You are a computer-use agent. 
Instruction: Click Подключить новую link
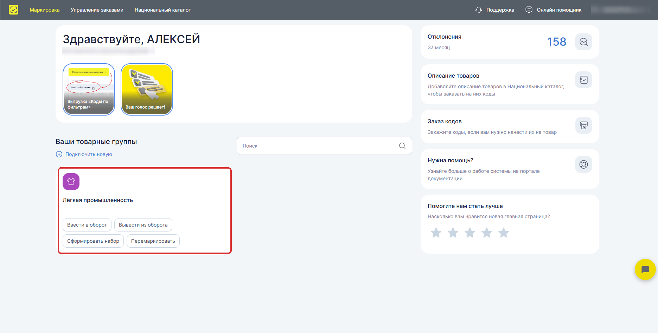coord(89,154)
